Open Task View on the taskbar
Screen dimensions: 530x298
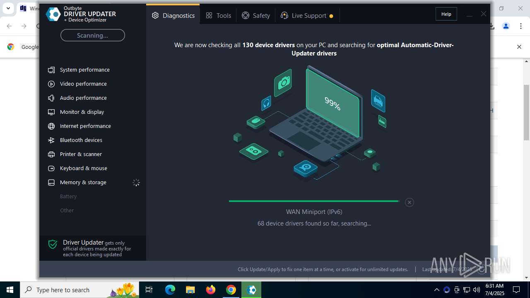[149, 290]
